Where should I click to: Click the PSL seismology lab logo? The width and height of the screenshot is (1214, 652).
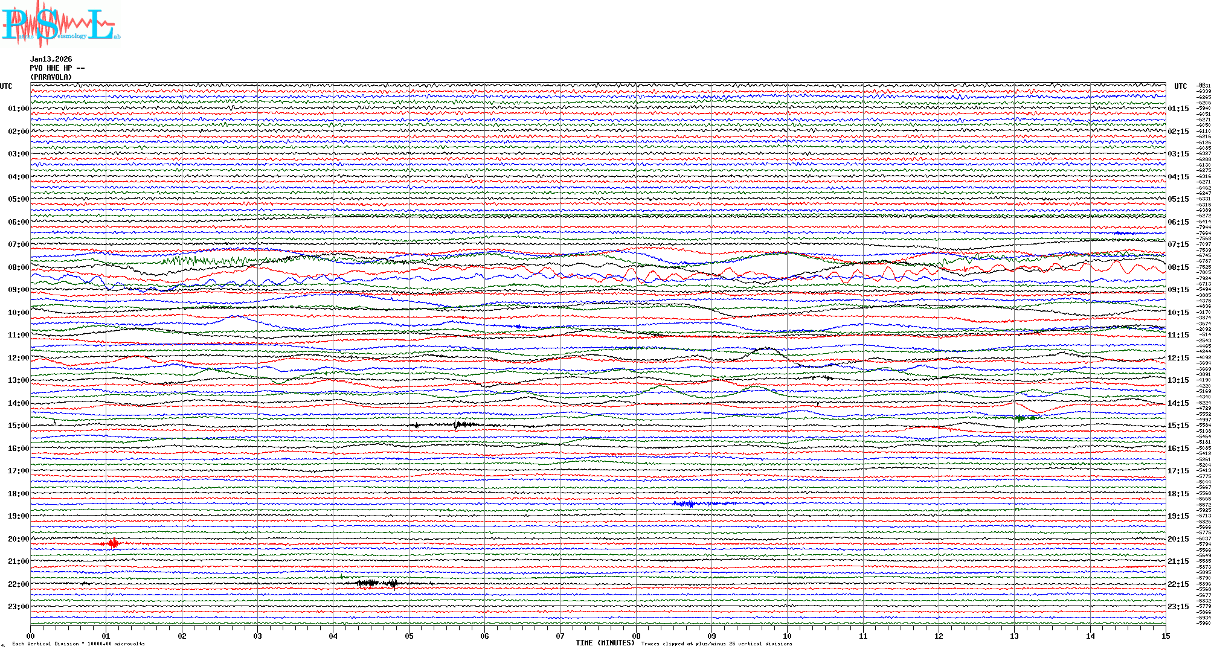tap(60, 24)
